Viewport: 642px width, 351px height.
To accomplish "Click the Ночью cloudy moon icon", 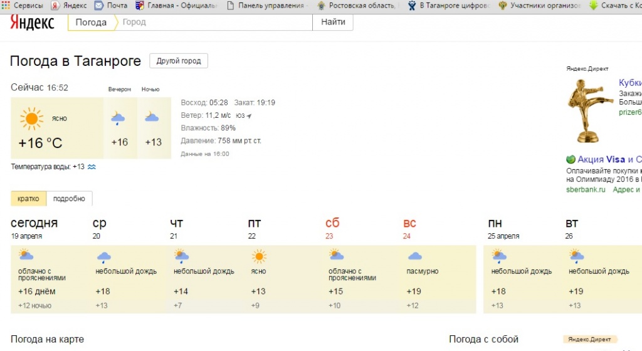I will 152,117.
